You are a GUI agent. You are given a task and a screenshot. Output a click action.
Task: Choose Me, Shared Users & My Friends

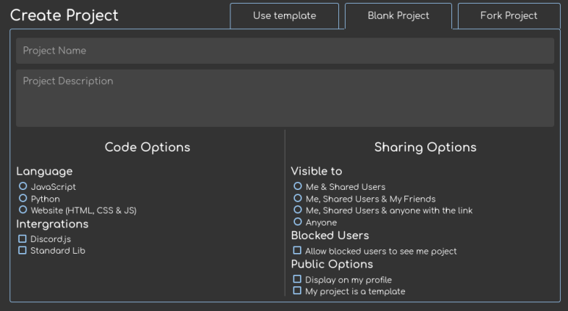[x=298, y=199]
